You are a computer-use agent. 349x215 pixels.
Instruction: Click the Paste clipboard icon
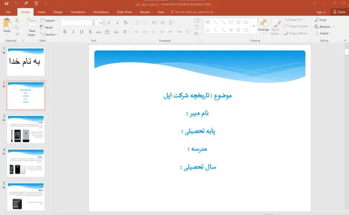7,23
